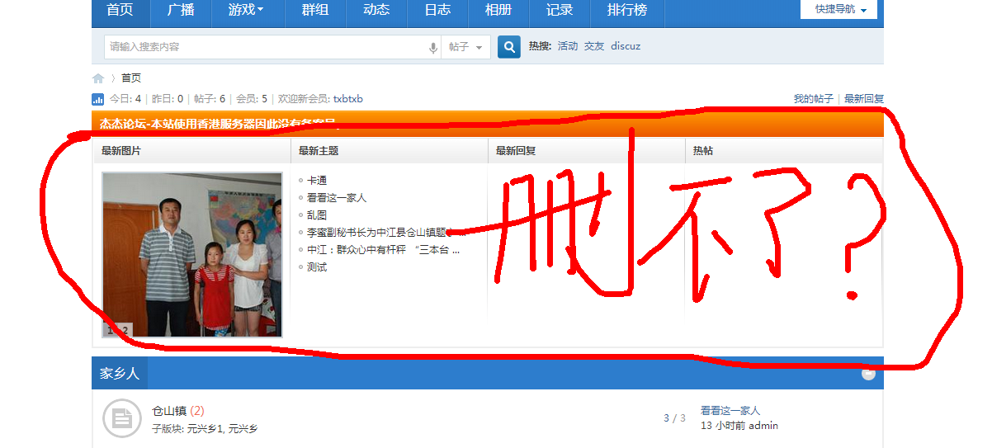Click the 最新图片 column header
This screenshot has width=992, height=448.
click(121, 151)
